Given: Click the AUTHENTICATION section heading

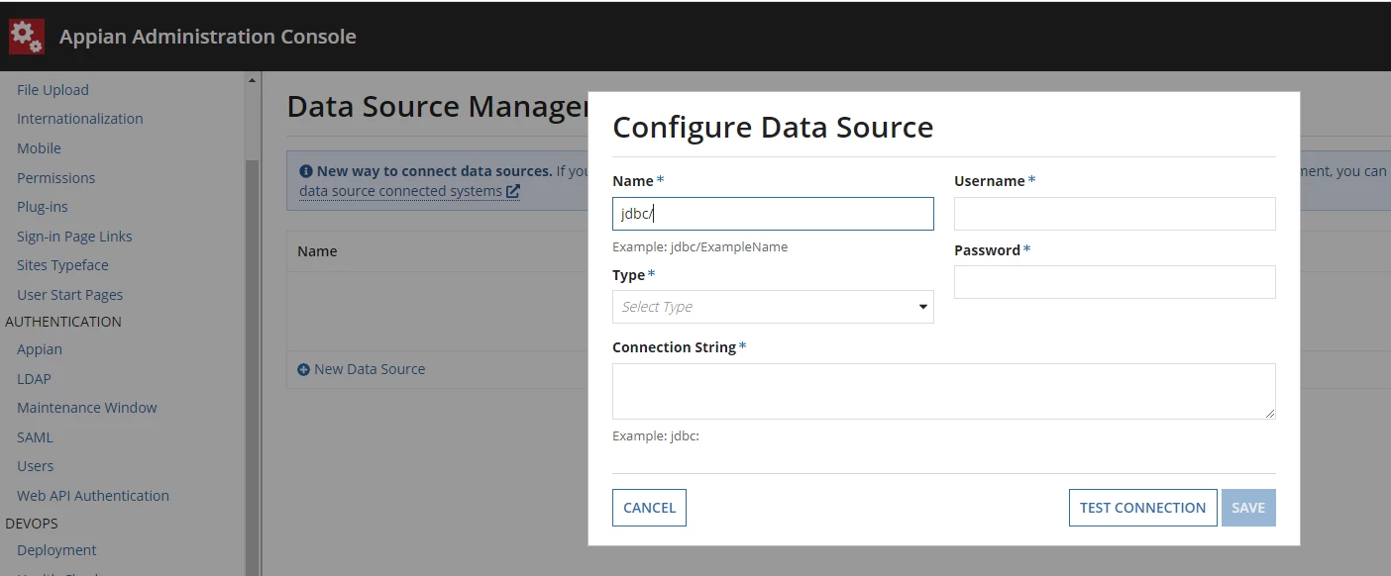Looking at the screenshot, I should [x=63, y=322].
